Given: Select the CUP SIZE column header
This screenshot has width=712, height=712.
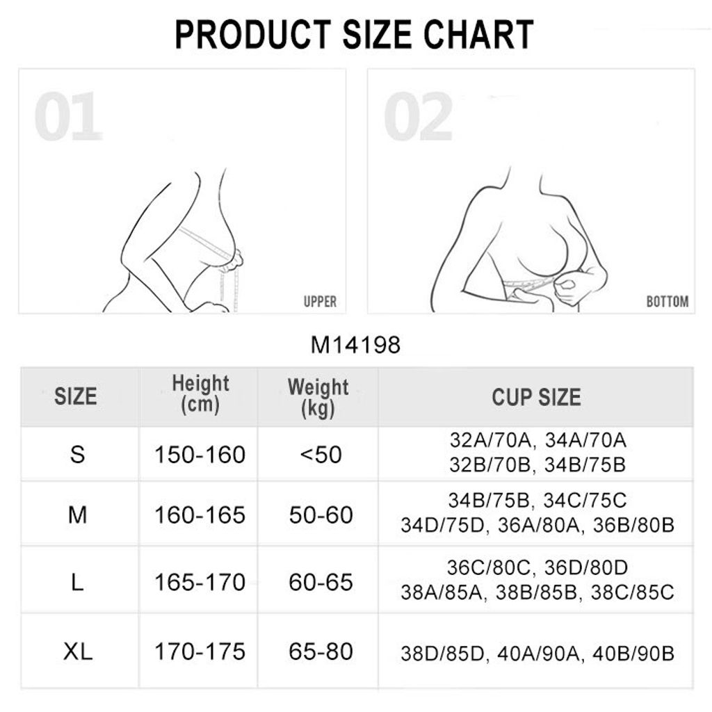Looking at the screenshot, I should pos(536,396).
